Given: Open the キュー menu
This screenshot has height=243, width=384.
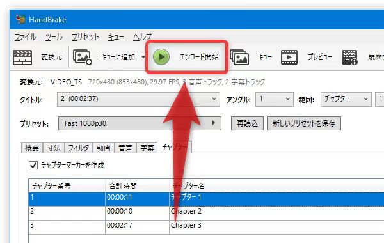Looking at the screenshot, I should (116, 37).
